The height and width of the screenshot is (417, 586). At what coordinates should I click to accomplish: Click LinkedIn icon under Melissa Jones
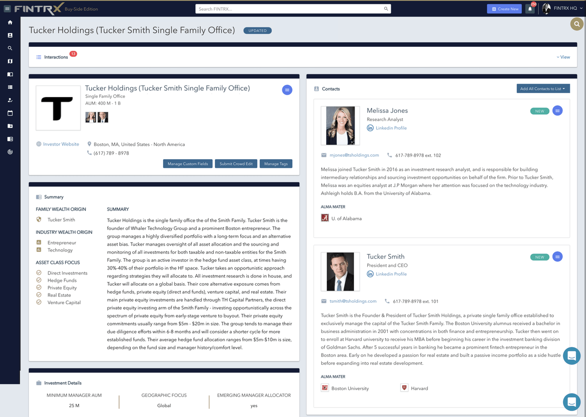coord(370,128)
